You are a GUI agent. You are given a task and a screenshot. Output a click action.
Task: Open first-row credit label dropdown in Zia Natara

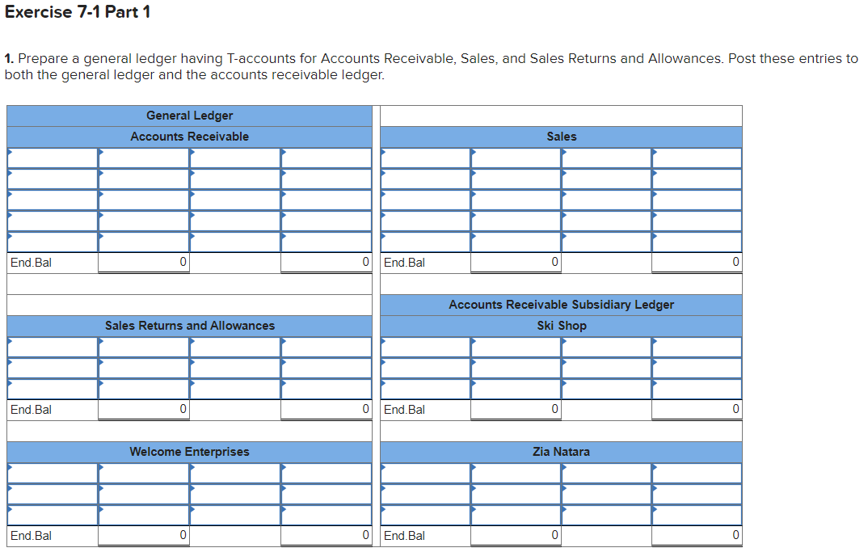(x=606, y=474)
